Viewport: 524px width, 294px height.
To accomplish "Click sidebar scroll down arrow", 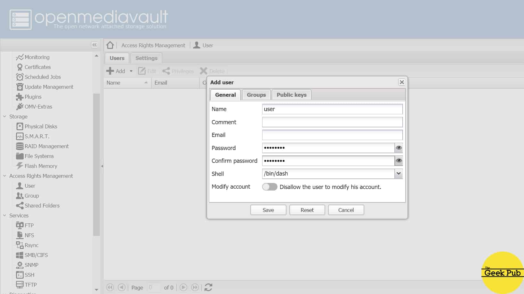I will [96, 290].
